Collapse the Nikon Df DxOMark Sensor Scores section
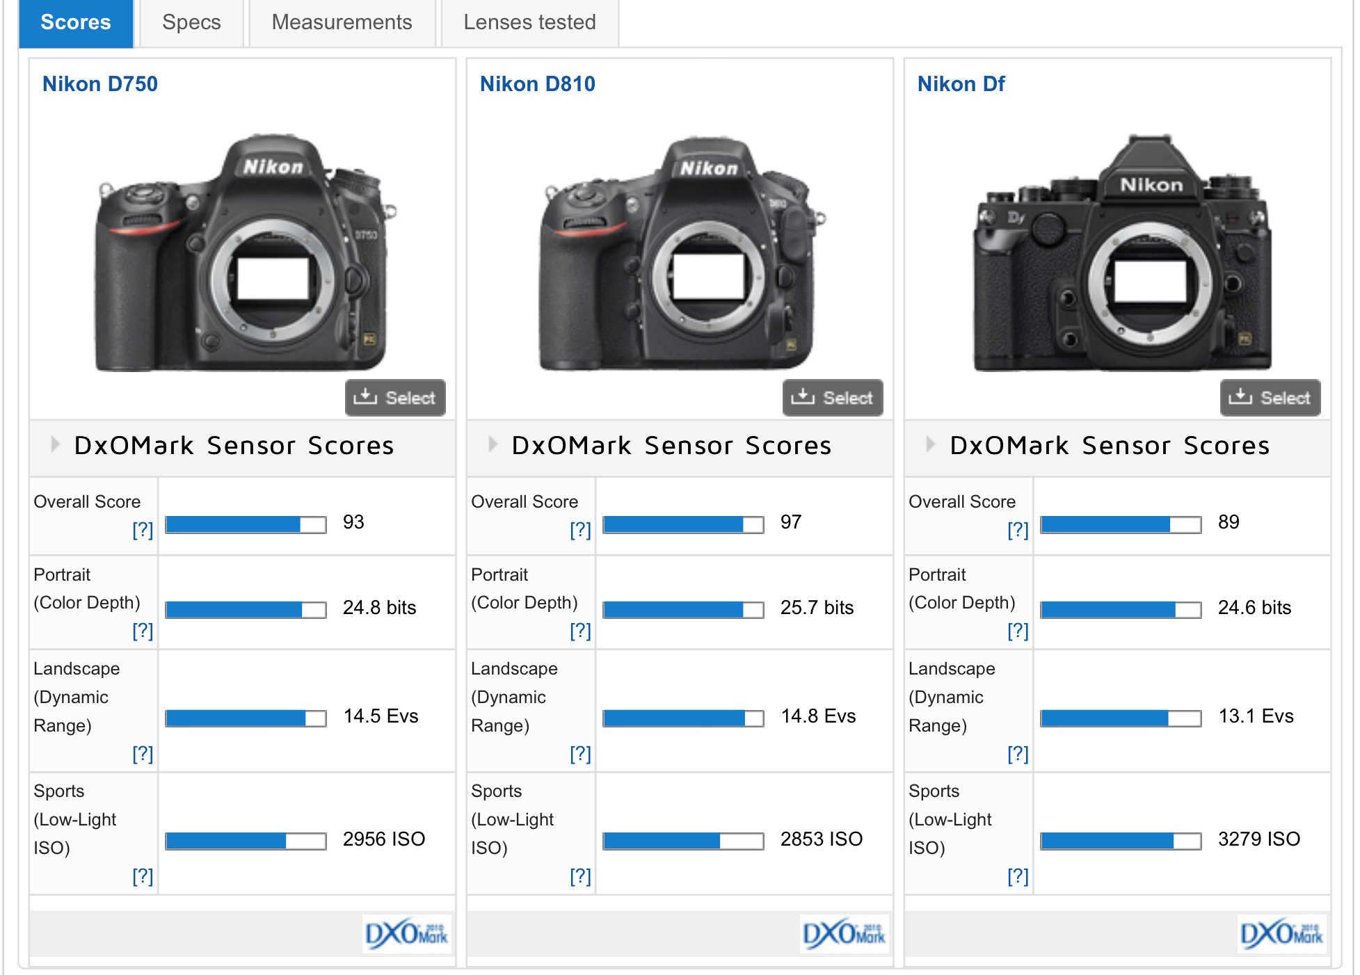This screenshot has height=975, width=1360. click(931, 444)
